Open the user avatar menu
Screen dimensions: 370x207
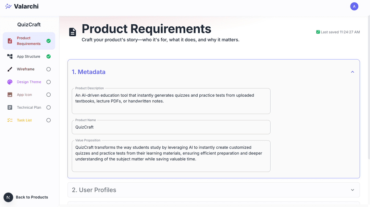click(354, 6)
